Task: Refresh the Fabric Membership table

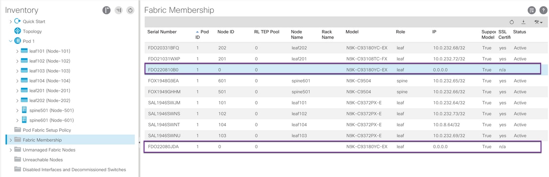Action: pos(512,22)
